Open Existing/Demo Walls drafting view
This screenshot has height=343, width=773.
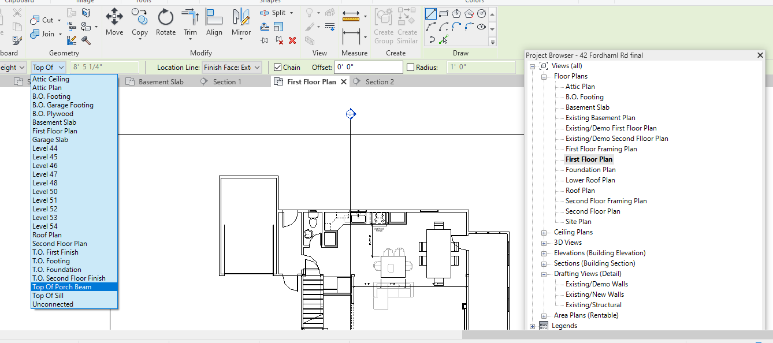click(597, 284)
